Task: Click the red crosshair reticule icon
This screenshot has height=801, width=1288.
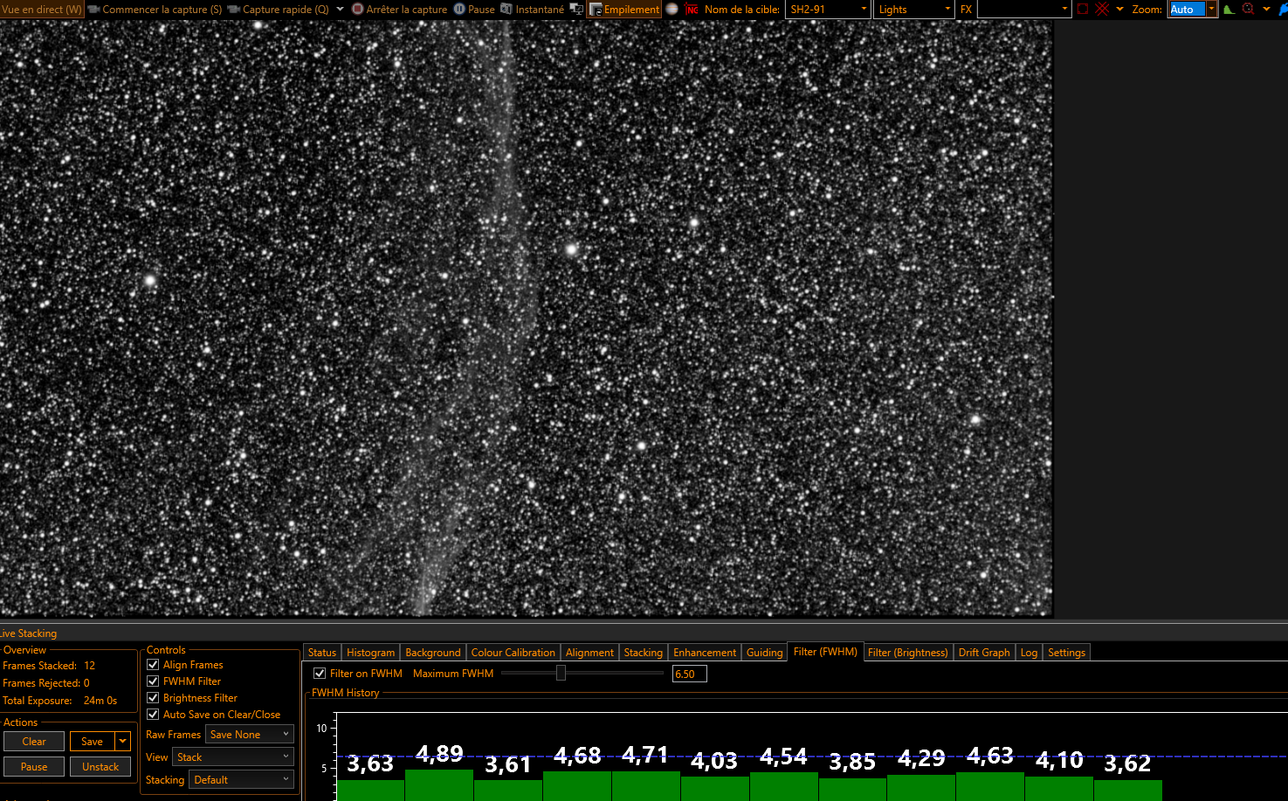Action: (x=1102, y=10)
